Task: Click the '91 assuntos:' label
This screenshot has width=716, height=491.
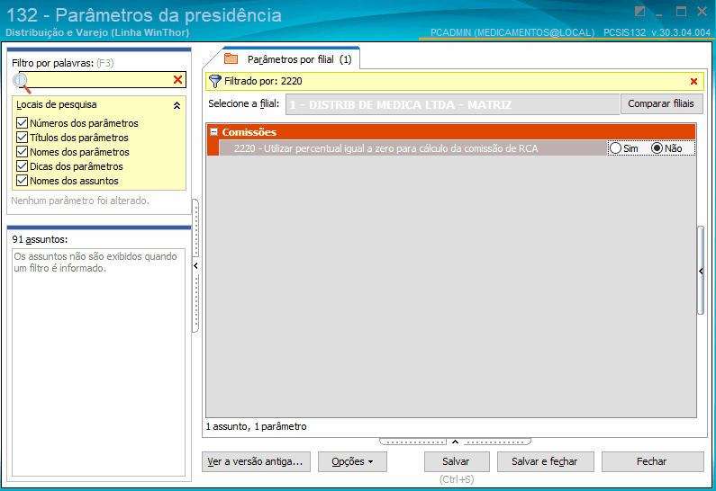Action: point(40,239)
